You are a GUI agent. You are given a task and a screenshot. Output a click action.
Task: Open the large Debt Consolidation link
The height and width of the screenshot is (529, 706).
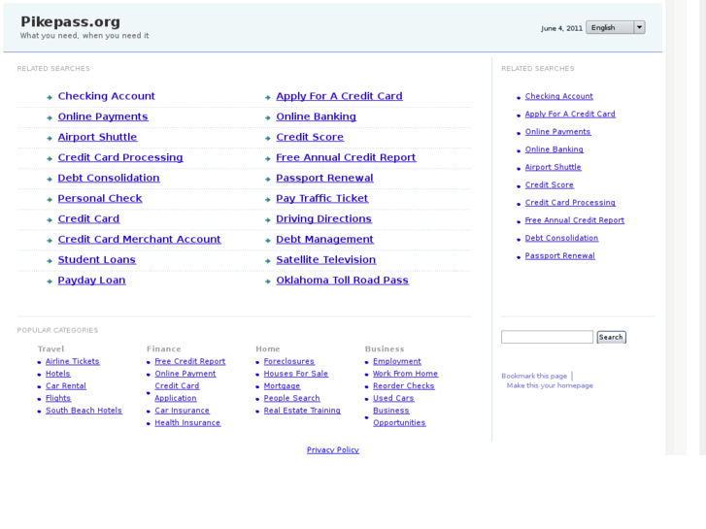click(109, 178)
